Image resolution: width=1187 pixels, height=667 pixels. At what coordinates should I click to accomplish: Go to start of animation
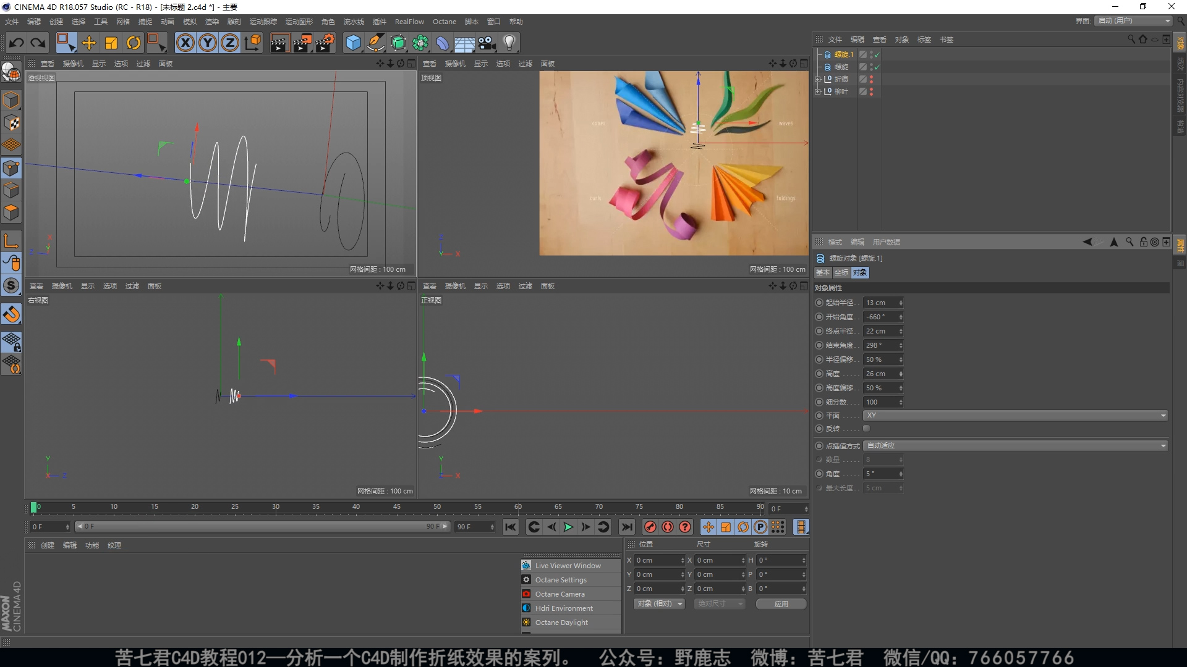coord(510,527)
